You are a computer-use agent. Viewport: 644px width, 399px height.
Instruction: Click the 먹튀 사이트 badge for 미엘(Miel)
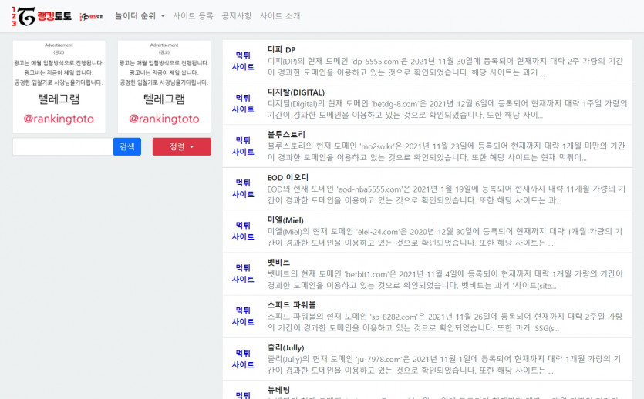pyautogui.click(x=243, y=231)
